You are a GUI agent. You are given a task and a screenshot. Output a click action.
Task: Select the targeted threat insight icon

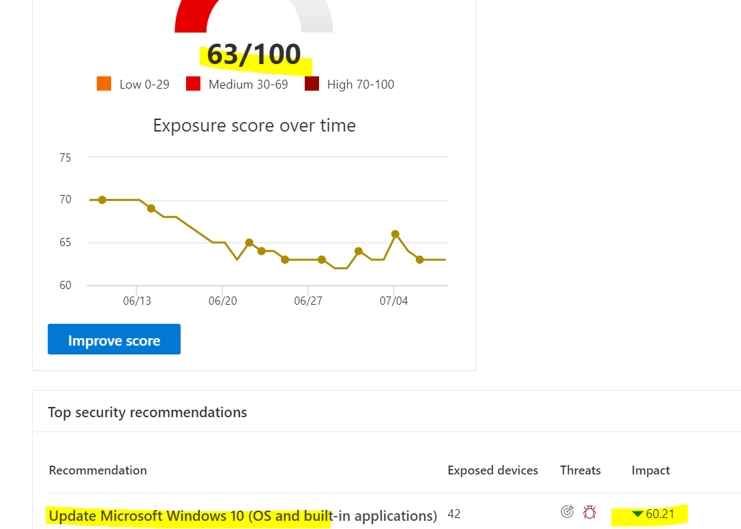[x=566, y=511]
